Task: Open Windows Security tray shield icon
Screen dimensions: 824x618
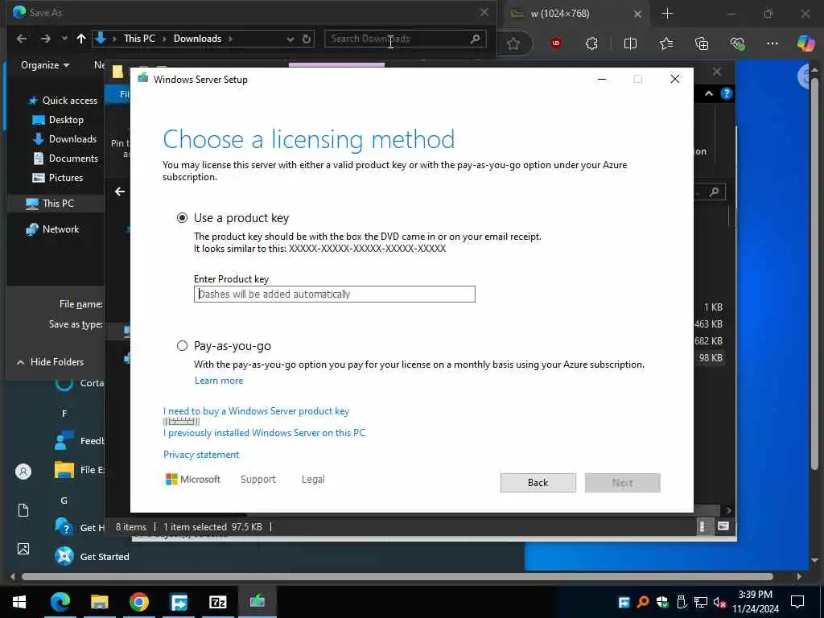Action: click(662, 602)
